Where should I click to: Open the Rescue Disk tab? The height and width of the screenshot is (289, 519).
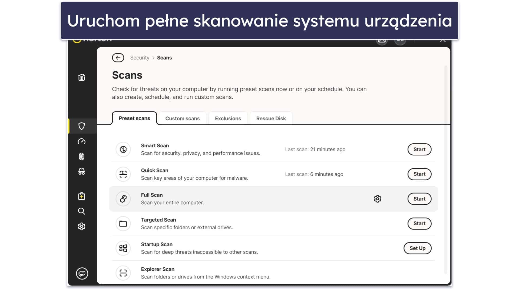point(271,118)
